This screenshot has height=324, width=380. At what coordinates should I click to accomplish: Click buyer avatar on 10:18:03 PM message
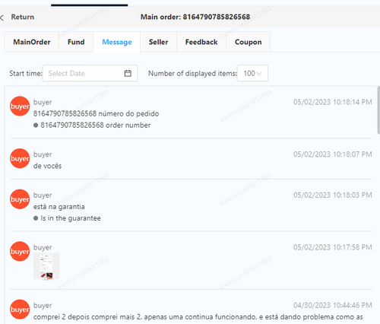click(20, 199)
